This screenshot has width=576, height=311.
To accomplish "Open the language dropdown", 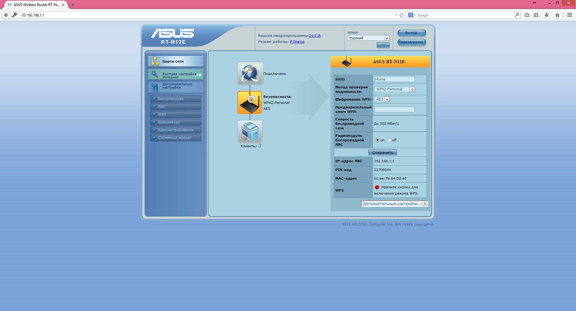I will pos(369,38).
